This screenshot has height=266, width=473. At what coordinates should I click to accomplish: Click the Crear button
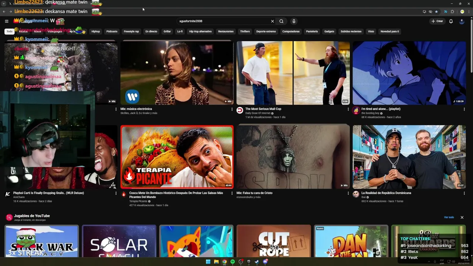(x=437, y=21)
